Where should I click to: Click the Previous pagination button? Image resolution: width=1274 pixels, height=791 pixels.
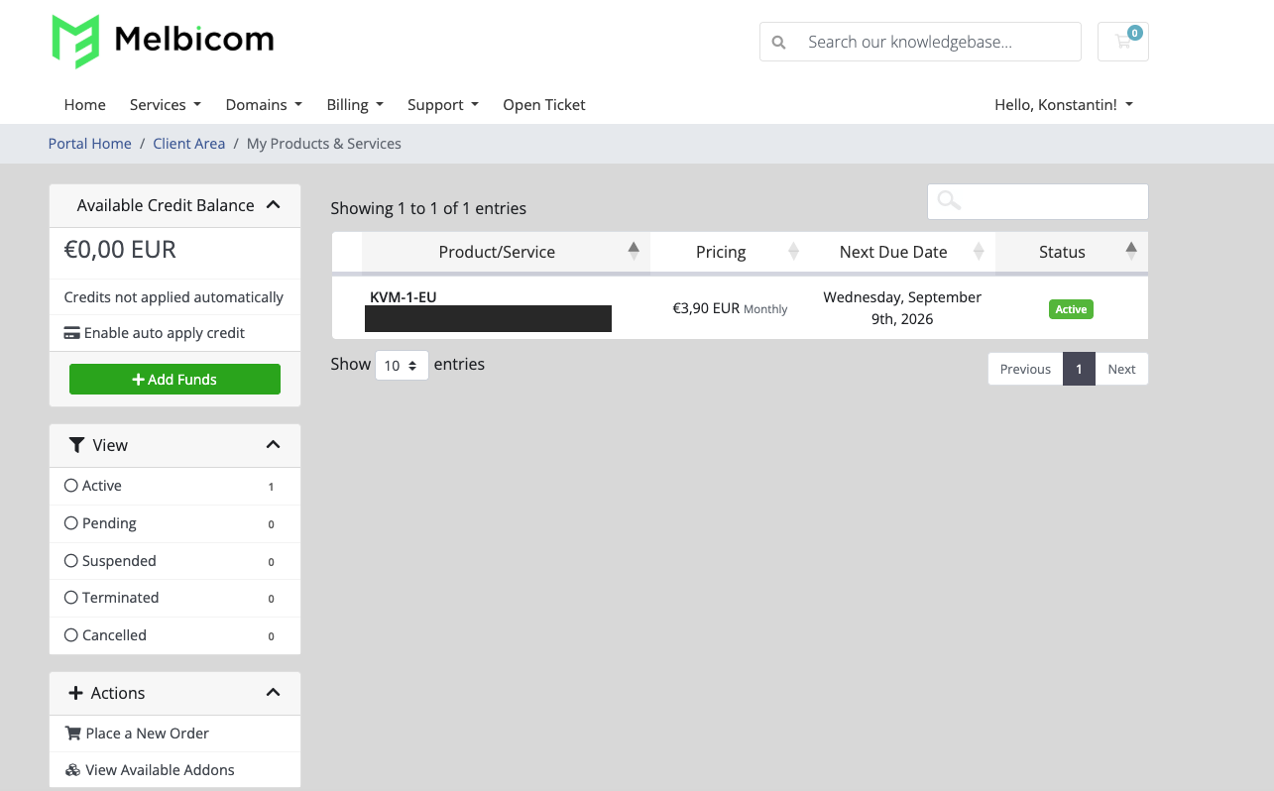[x=1025, y=369]
